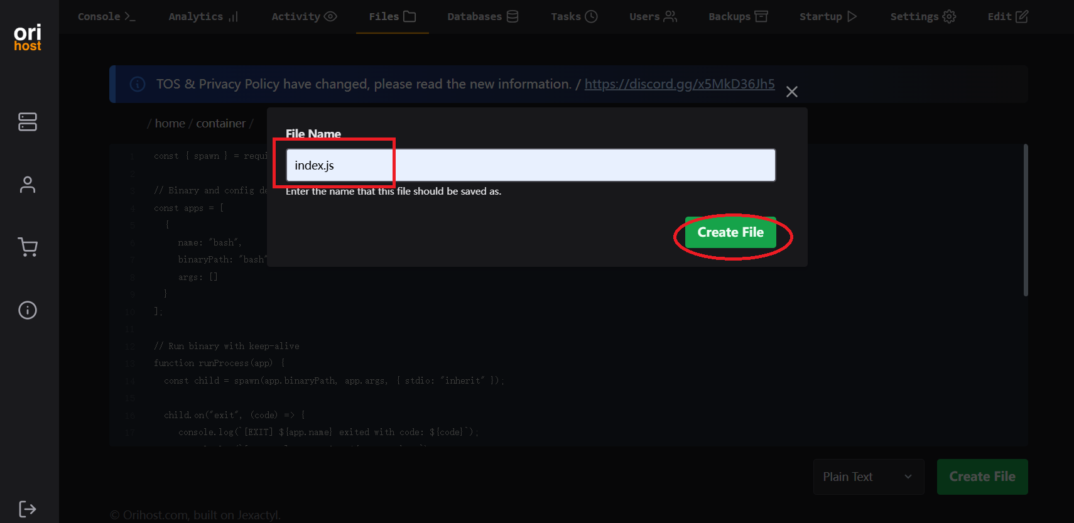Click the File Name input field
1074x523 pixels.
pos(530,165)
